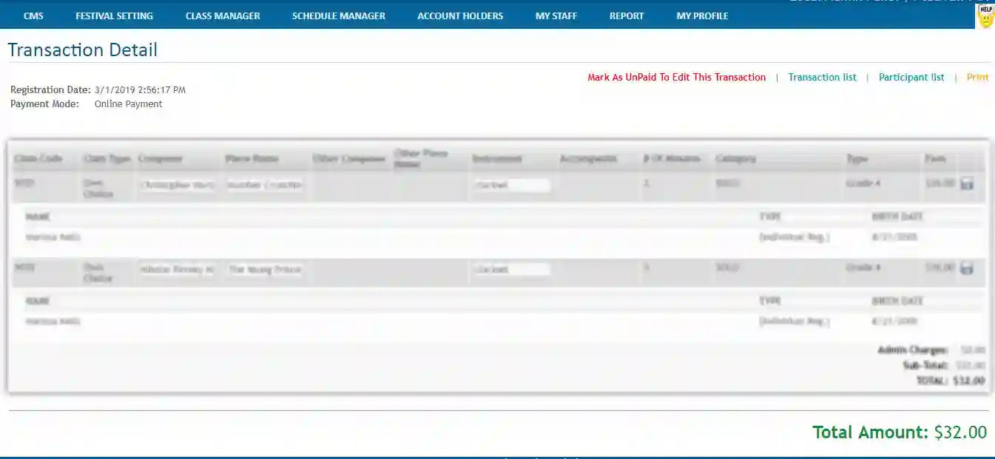Screen dimensions: 995x459
Task: Click Mark As UnPaid To Edit link
Action: (x=676, y=77)
